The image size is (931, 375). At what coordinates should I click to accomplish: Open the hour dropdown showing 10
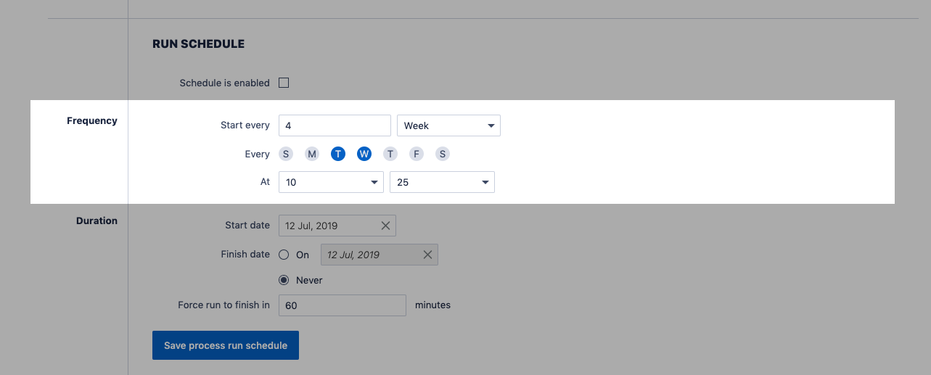(331, 182)
